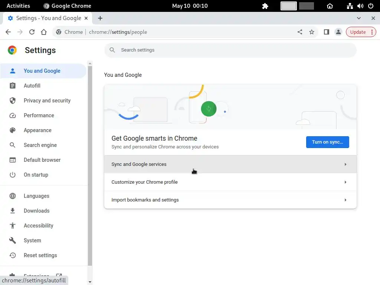
Task: Expand Customize your Chrome profile arrow
Action: [345, 182]
